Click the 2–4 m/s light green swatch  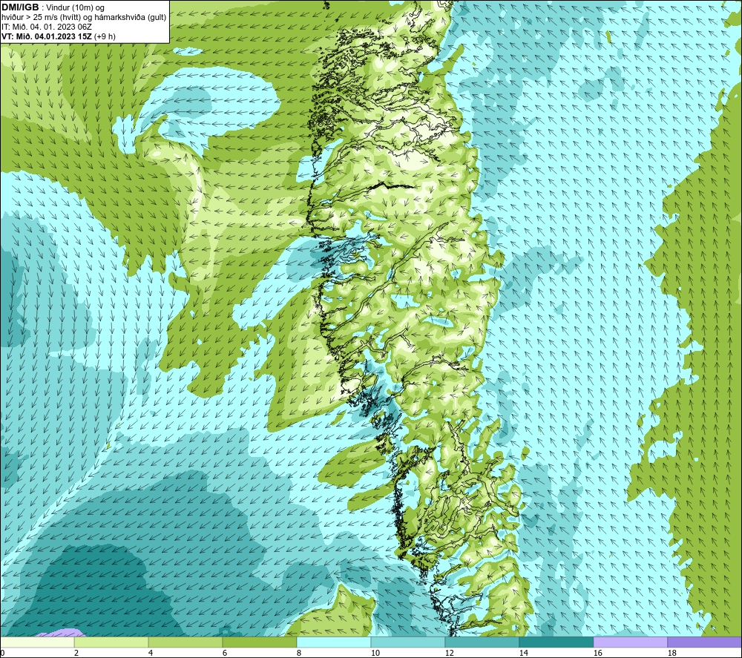tap(111, 642)
